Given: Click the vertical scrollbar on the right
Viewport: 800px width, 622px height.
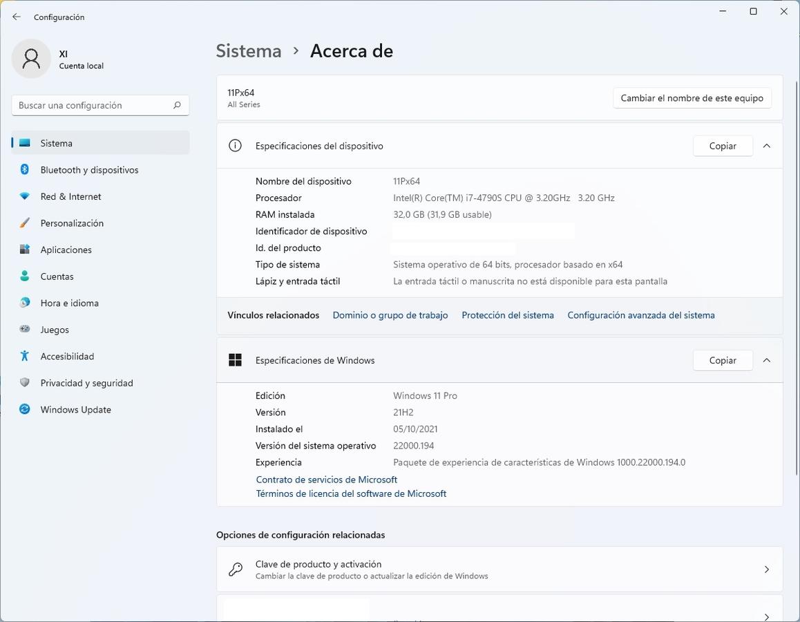Looking at the screenshot, I should click(797, 276).
